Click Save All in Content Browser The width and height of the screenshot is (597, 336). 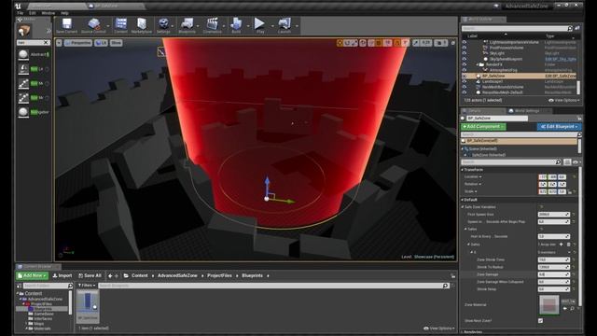click(x=90, y=275)
